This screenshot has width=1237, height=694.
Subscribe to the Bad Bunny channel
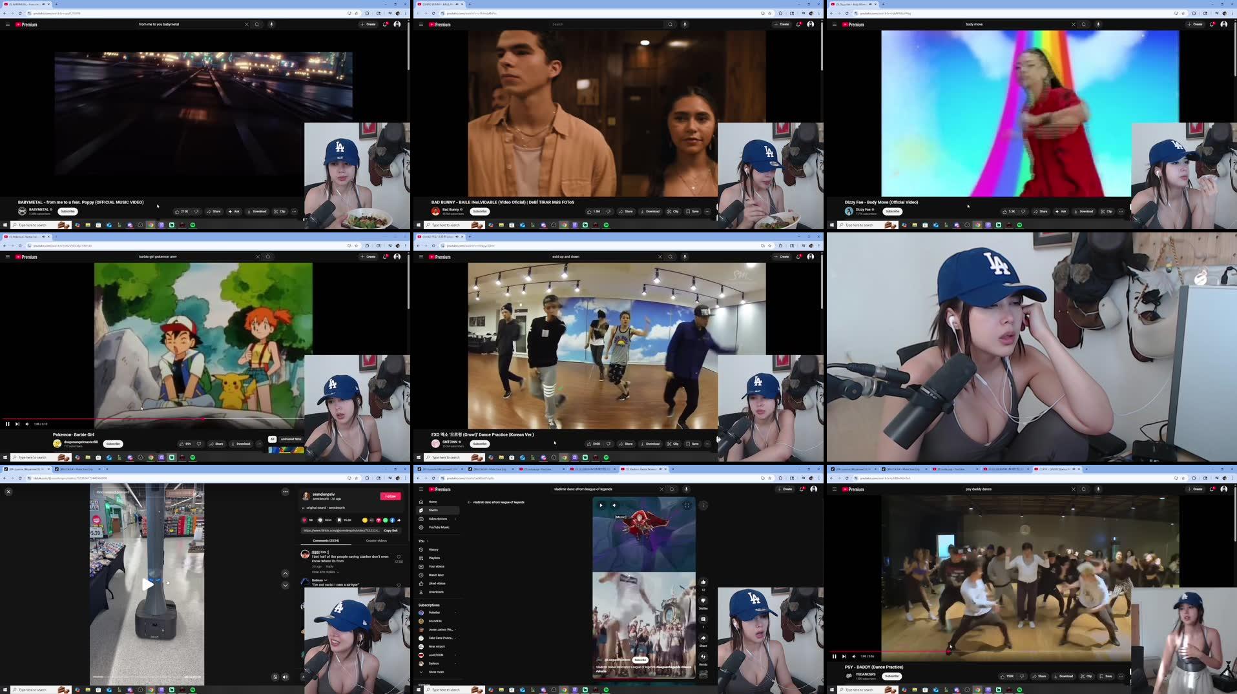[x=480, y=211]
